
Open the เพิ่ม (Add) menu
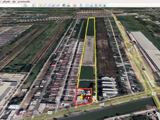(x=14, y=2)
